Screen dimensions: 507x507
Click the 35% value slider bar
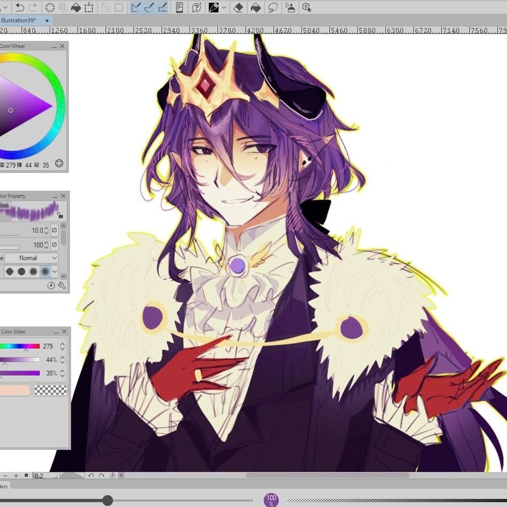pyautogui.click(x=20, y=373)
